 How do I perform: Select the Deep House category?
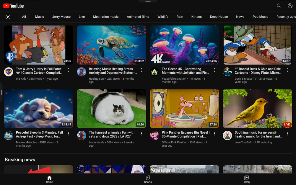click(x=219, y=17)
